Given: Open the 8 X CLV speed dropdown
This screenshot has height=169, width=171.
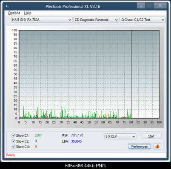Looking at the screenshot, I should (120, 136).
